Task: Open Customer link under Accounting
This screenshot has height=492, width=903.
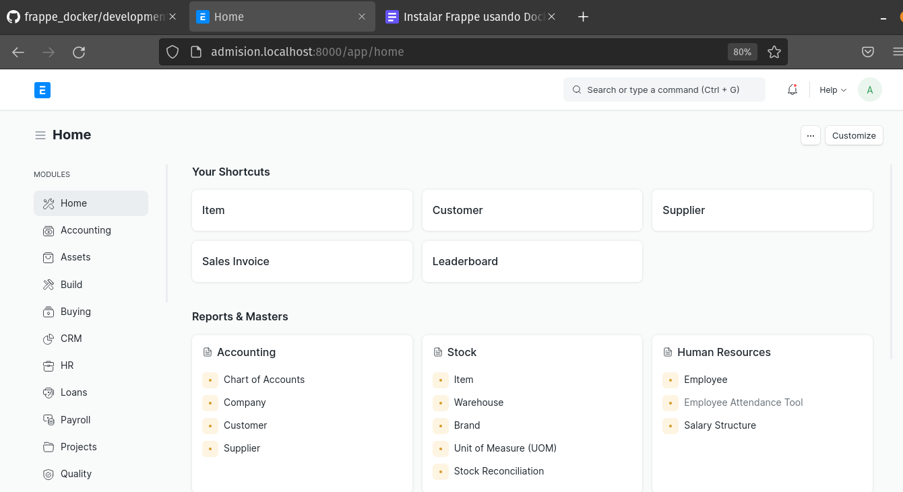Action: [x=245, y=425]
